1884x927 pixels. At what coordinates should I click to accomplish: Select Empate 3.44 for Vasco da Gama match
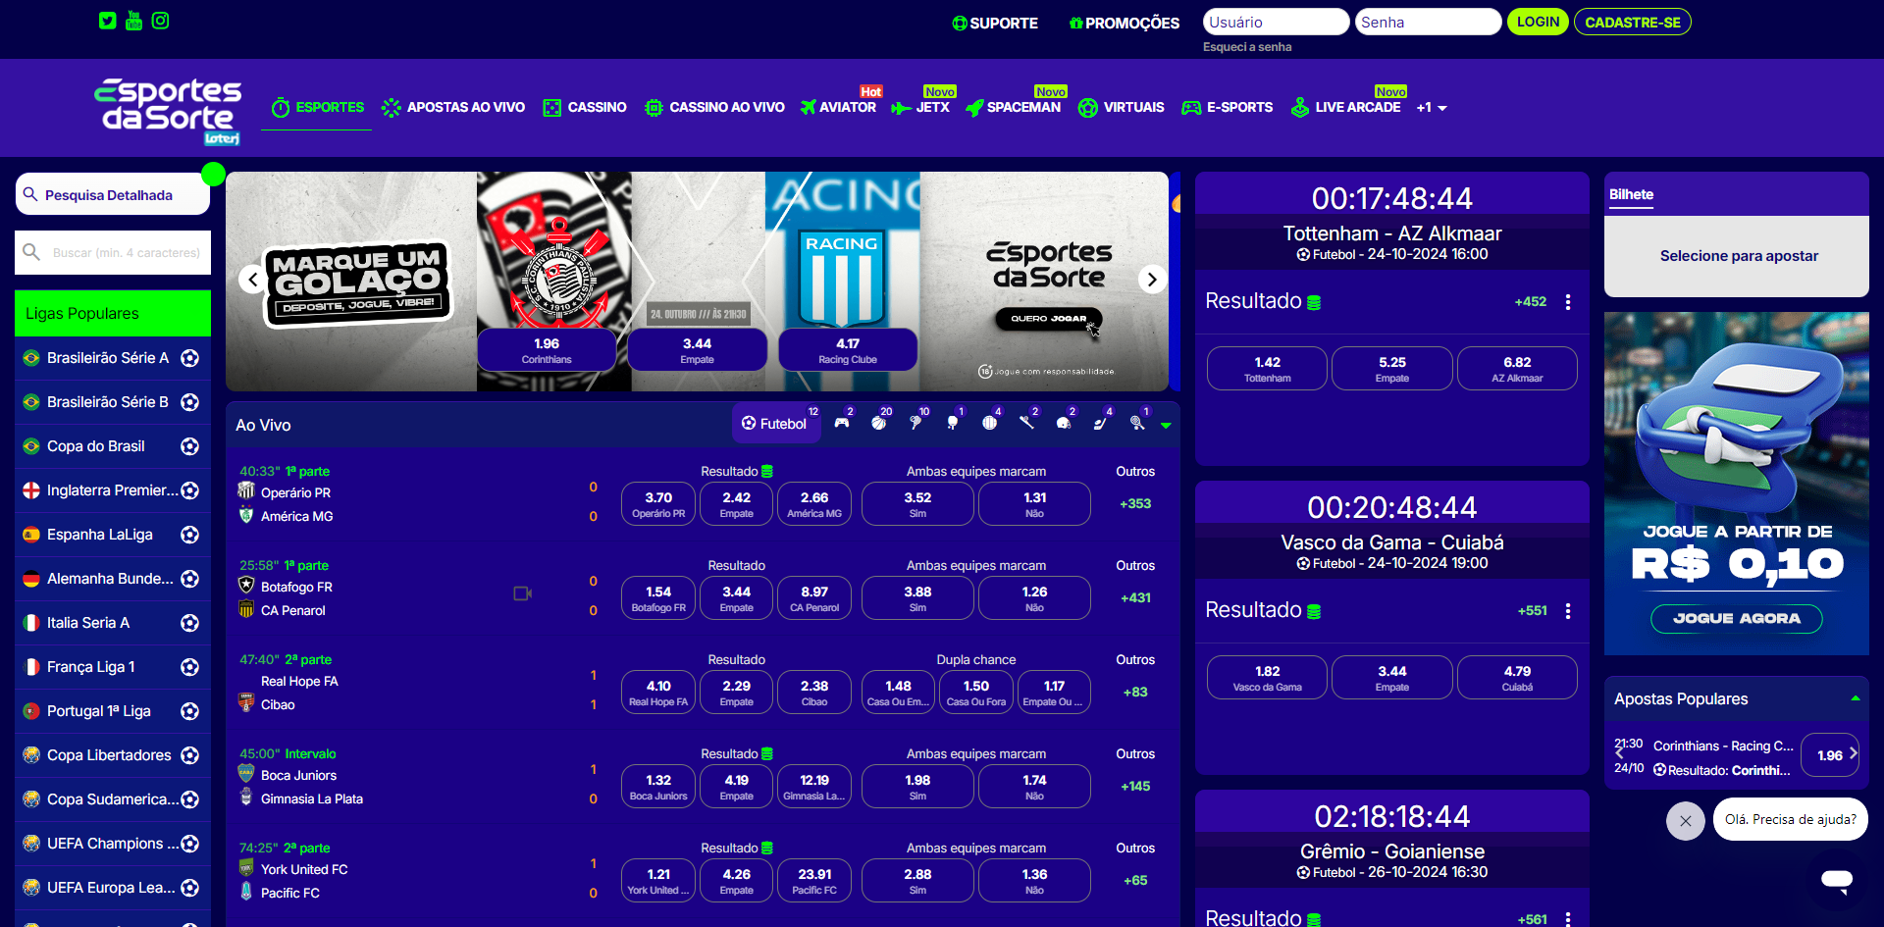tap(1391, 678)
